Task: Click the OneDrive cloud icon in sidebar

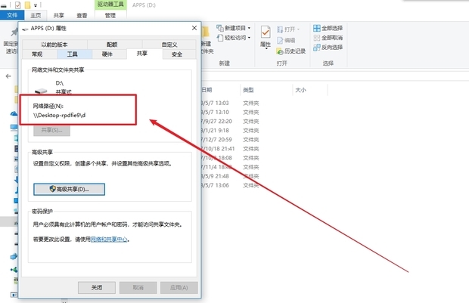Action: [14, 113]
